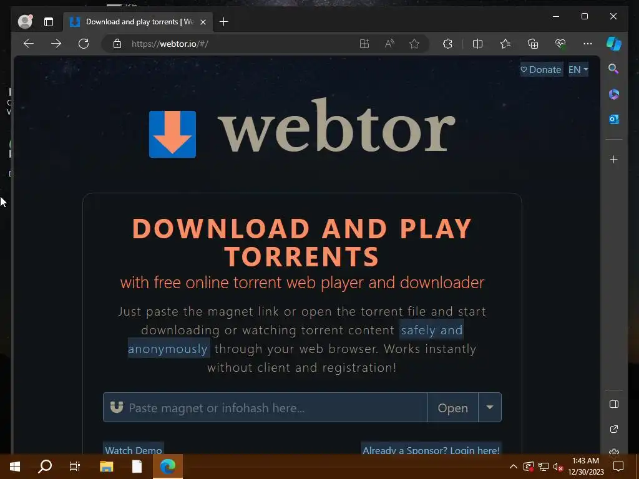This screenshot has height=479, width=639.
Task: Enable Read aloud from the address bar
Action: tap(389, 44)
